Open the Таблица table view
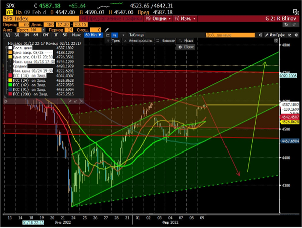This screenshot has width=302, height=228. point(136,35)
